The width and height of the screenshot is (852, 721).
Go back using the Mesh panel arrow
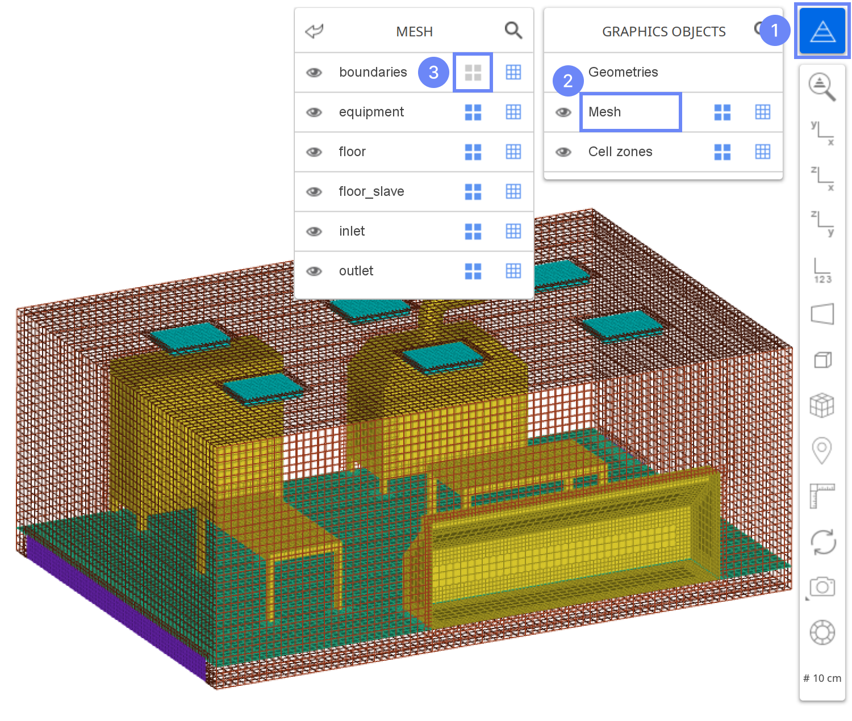click(x=314, y=31)
